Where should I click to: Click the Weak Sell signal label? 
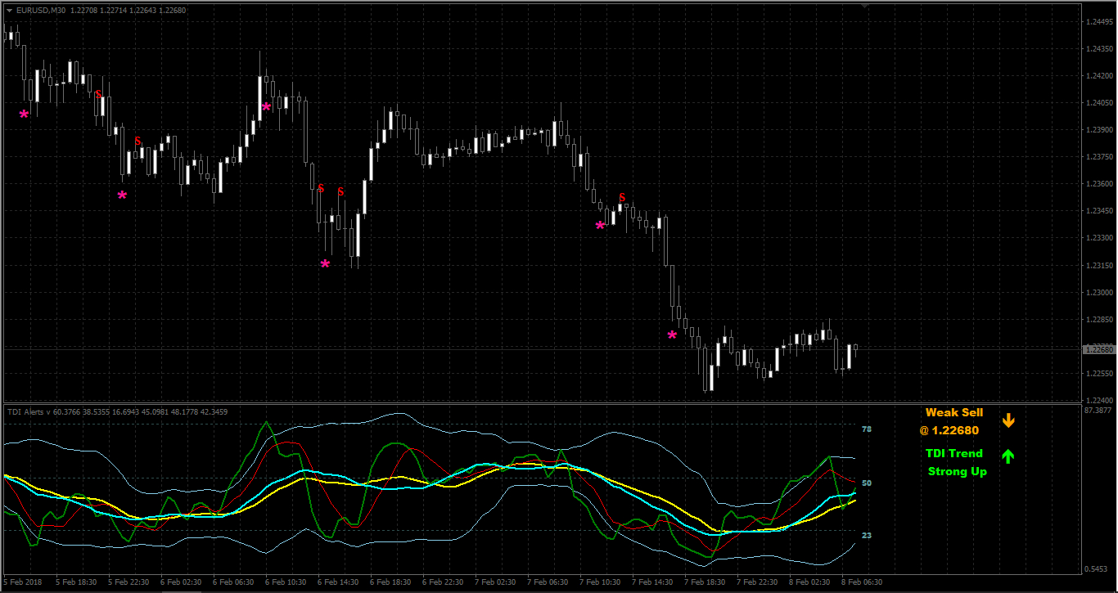[x=954, y=413]
